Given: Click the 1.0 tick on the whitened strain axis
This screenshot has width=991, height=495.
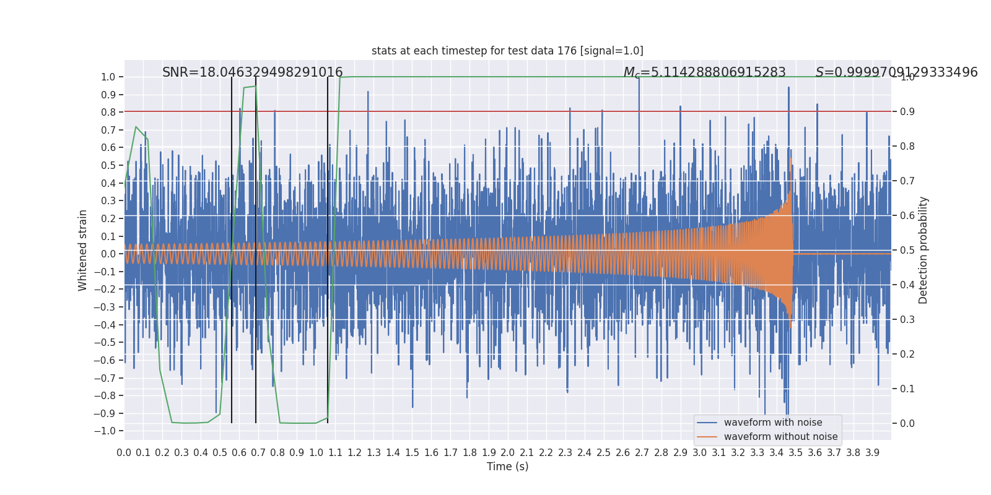Looking at the screenshot, I should click(108, 77).
